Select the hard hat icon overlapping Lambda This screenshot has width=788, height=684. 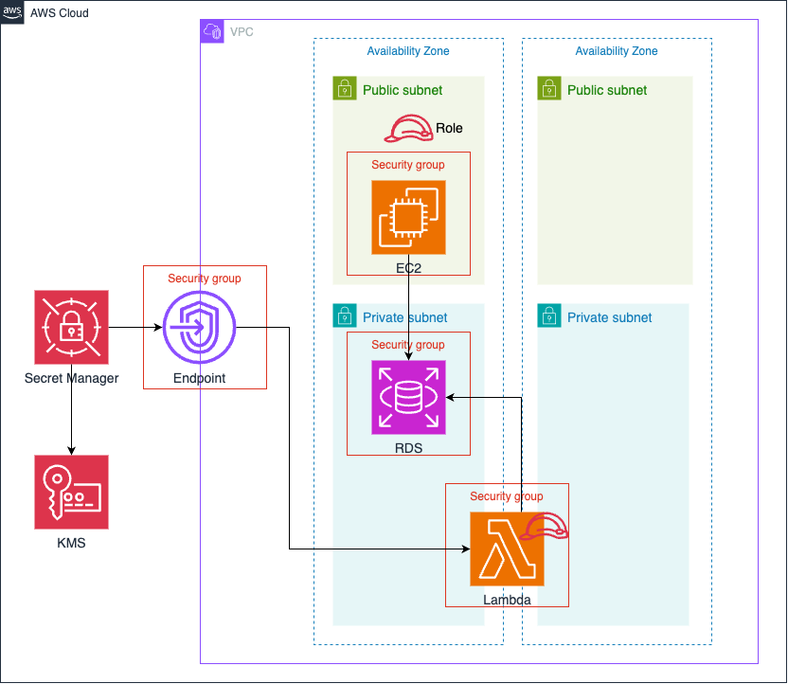pyautogui.click(x=546, y=527)
